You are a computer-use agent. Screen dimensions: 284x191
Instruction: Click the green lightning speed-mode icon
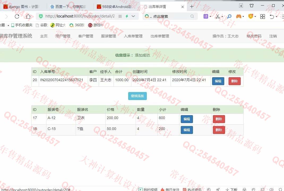pos(127,16)
